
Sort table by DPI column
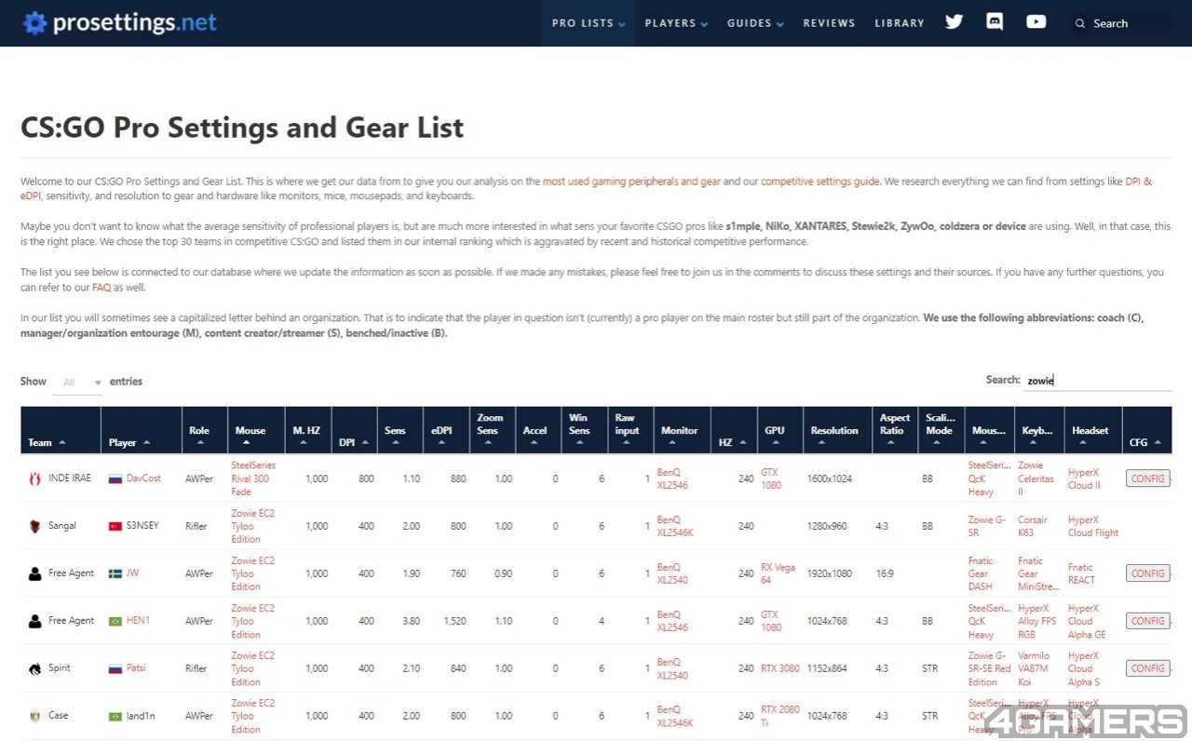356,431
